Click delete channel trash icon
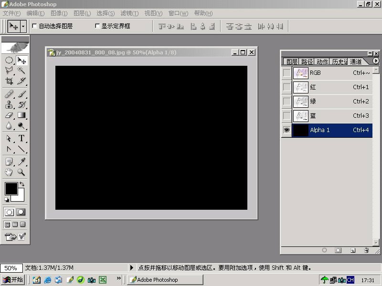Image resolution: width=382 pixels, height=286 pixels. click(366, 250)
